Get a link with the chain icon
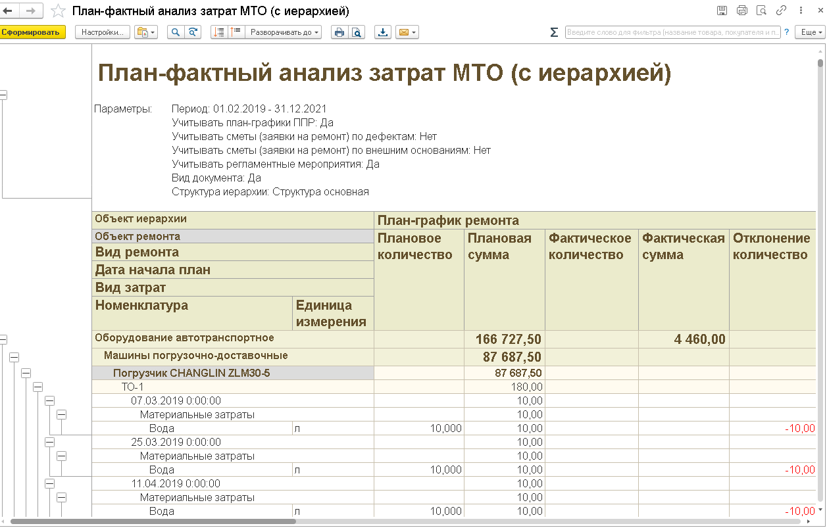This screenshot has height=530, width=827. point(781,11)
